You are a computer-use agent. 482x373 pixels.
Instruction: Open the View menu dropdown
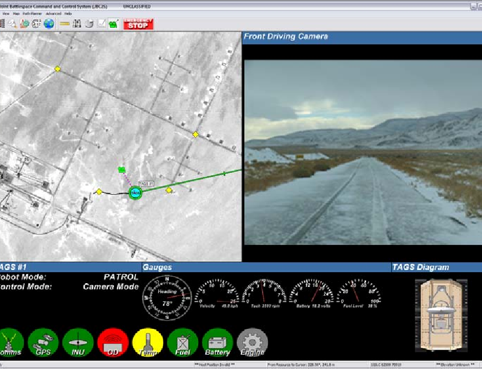coord(6,14)
